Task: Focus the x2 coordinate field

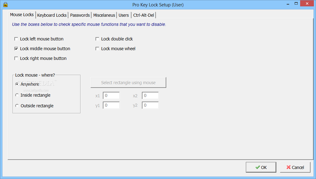Action: (150, 96)
